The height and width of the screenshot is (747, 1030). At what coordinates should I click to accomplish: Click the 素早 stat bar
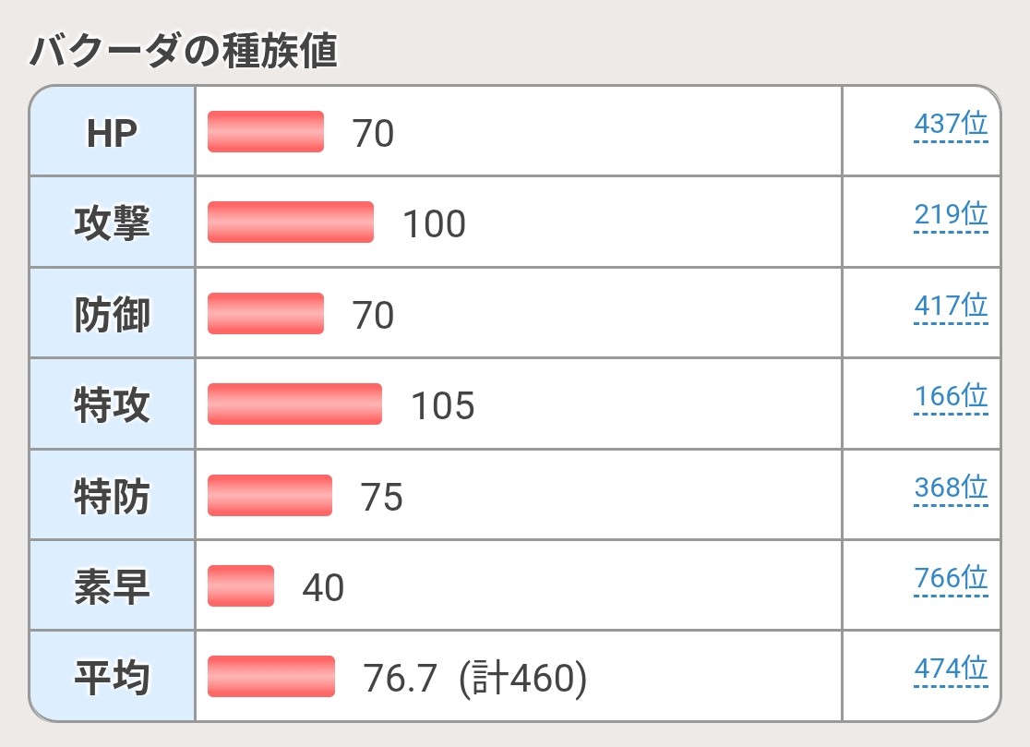[x=240, y=586]
